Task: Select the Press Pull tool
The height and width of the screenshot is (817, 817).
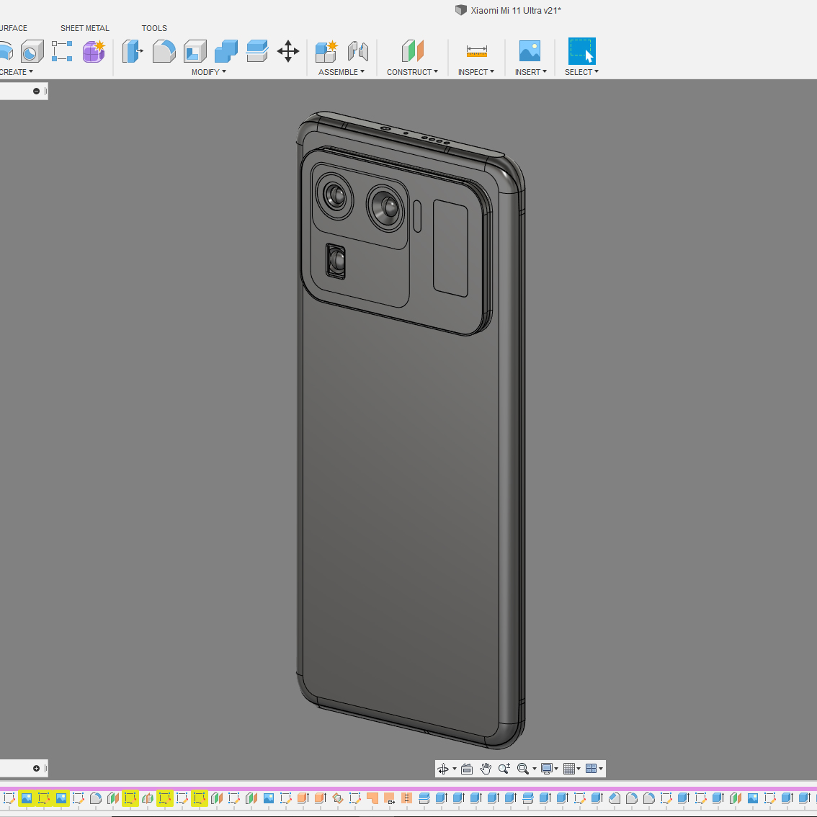Action: click(x=132, y=51)
